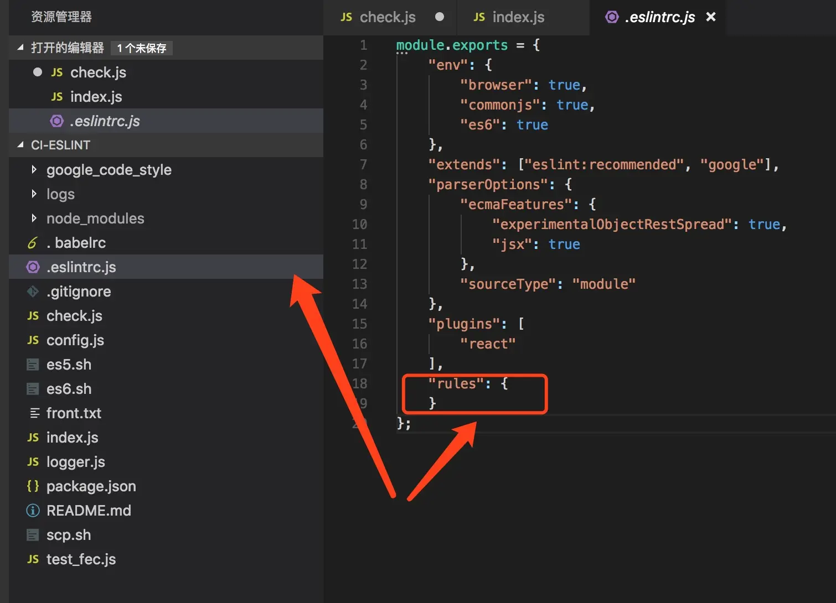836x603 pixels.
Task: Collapse the CI-ESLINT project section
Action: [20, 145]
